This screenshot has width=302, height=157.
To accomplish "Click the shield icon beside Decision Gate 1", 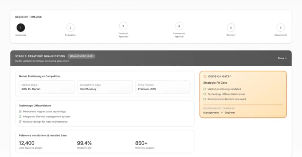I will click(205, 76).
